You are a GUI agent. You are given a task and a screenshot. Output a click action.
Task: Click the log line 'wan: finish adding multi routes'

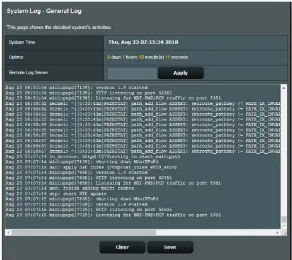(70, 188)
